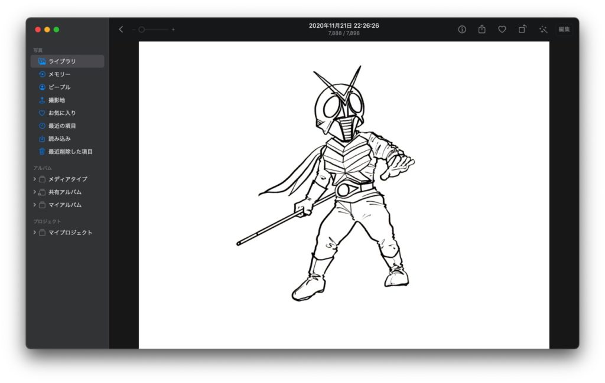The image size is (605, 383).
Task: Click the zoom in plus icon
Action: pyautogui.click(x=173, y=30)
